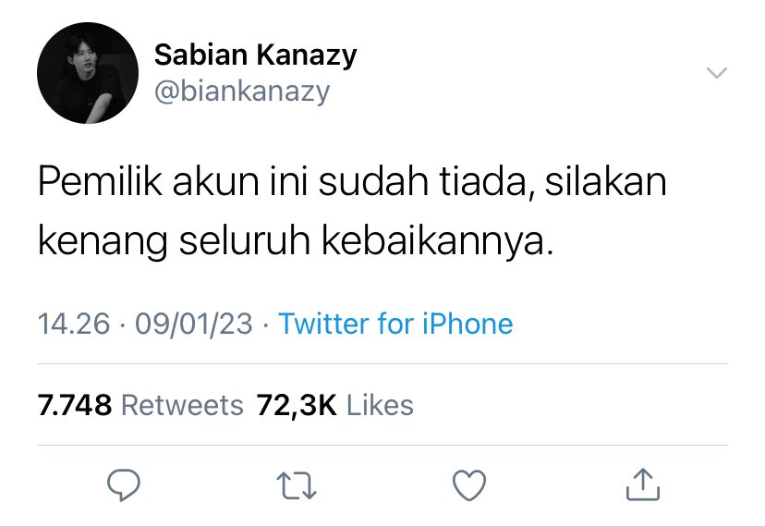Image resolution: width=765 pixels, height=527 pixels.
Task: Visit the @biankanazy handle
Action: (x=242, y=92)
